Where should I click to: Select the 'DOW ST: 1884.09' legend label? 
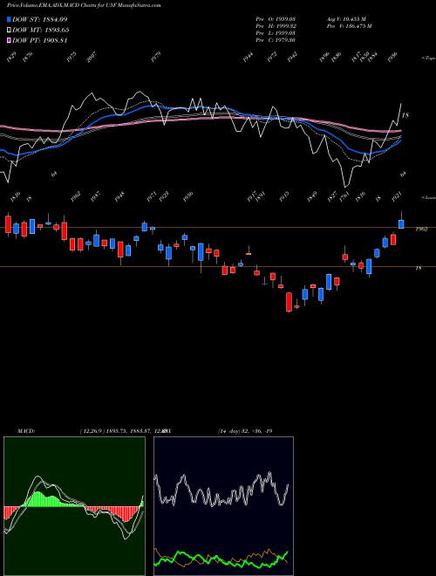pyautogui.click(x=39, y=19)
